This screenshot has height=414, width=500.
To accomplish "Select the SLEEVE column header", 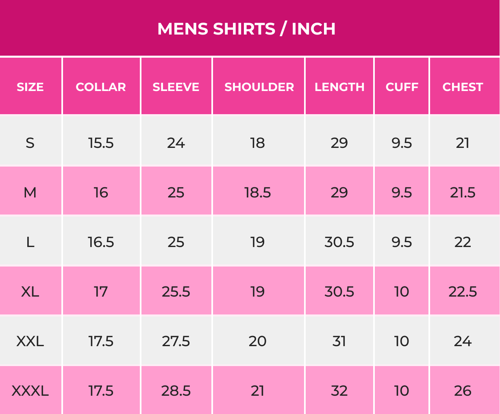I will 176,87.
